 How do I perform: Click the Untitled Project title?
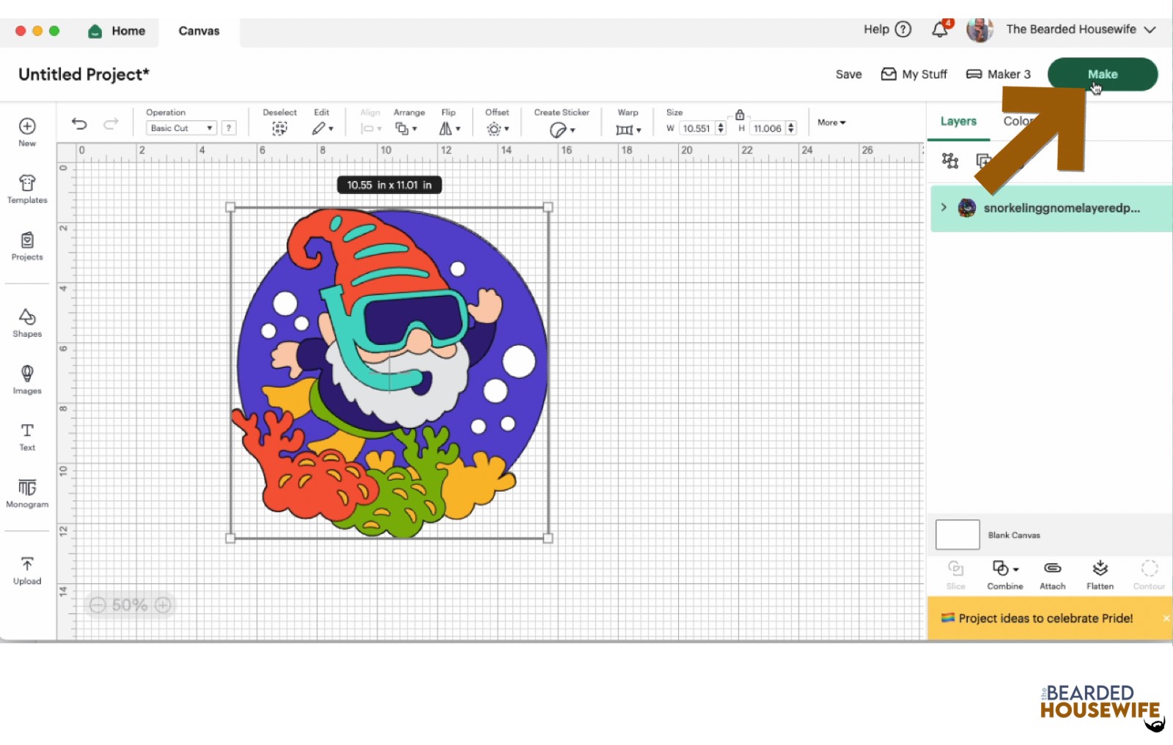pos(84,74)
